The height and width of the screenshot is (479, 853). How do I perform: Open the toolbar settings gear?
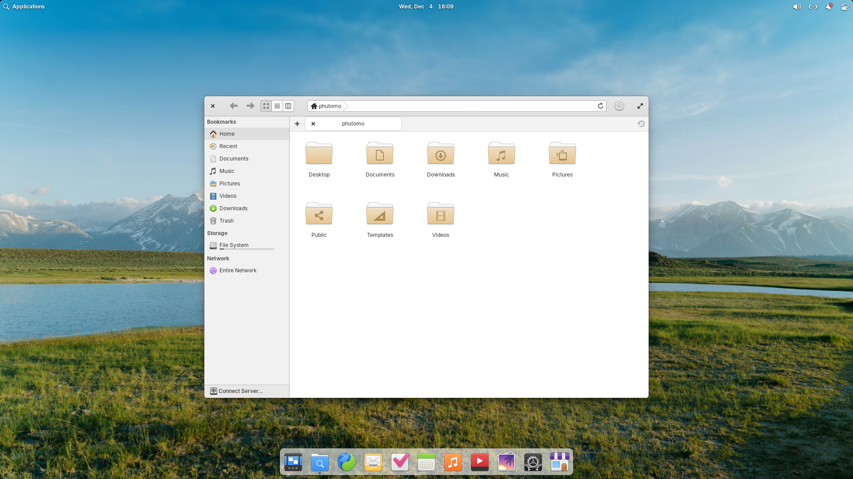619,106
